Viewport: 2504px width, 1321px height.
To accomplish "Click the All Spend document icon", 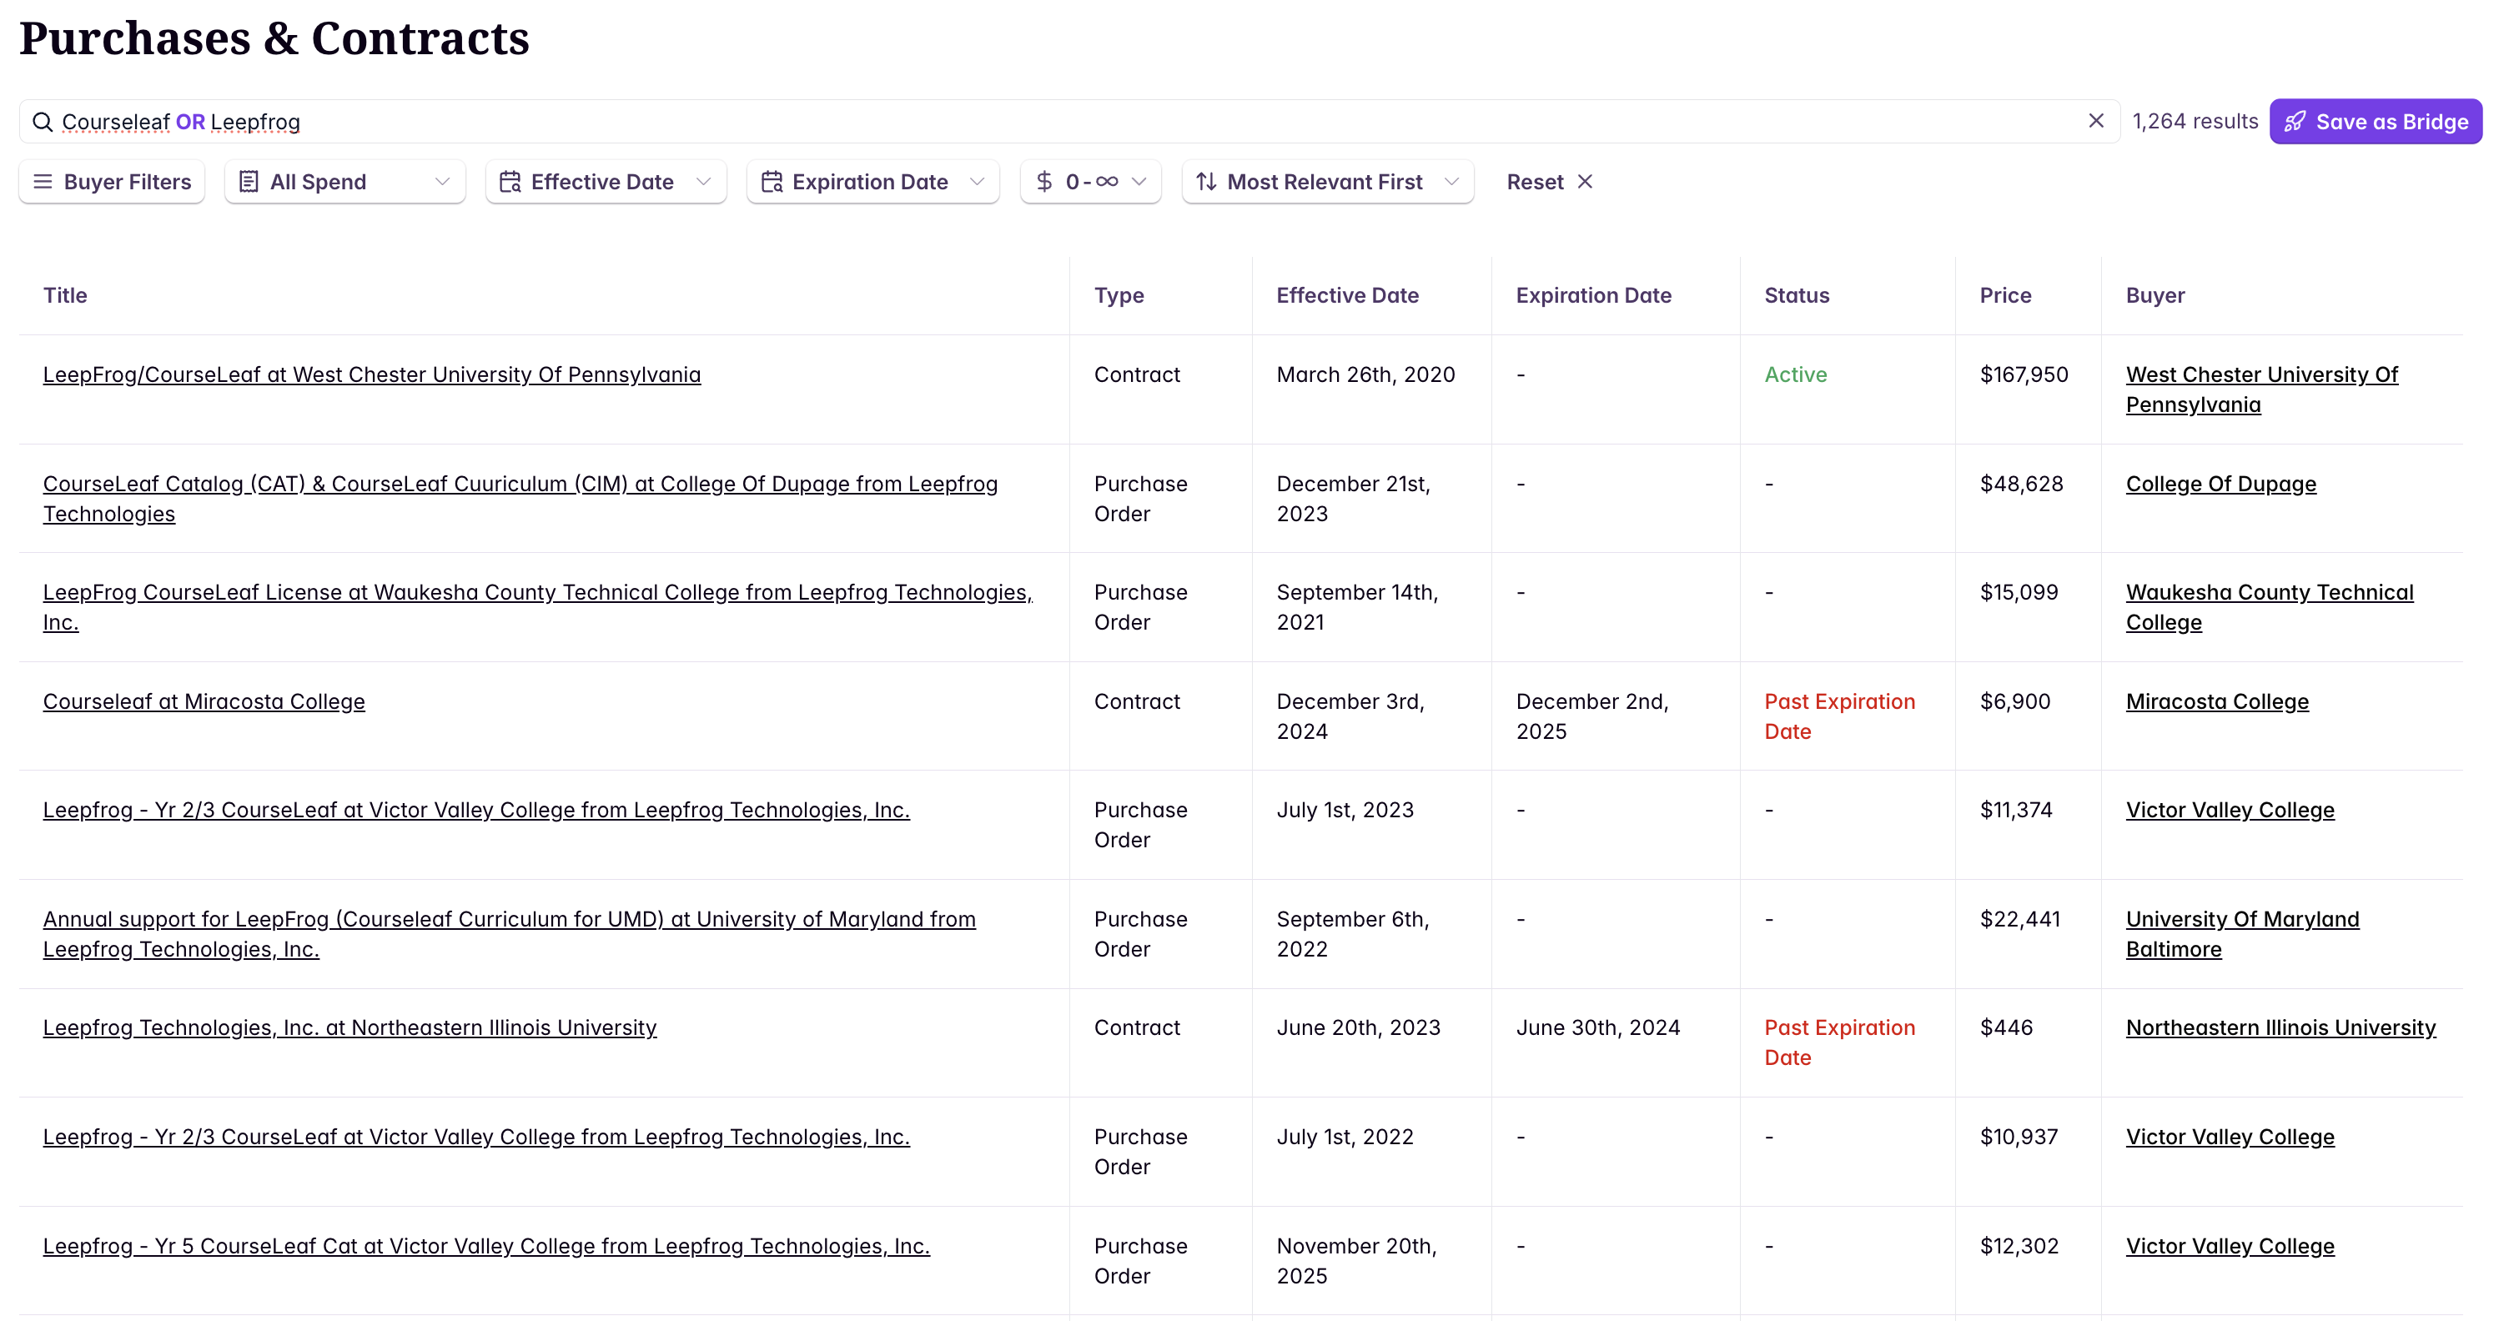I will pyautogui.click(x=249, y=182).
